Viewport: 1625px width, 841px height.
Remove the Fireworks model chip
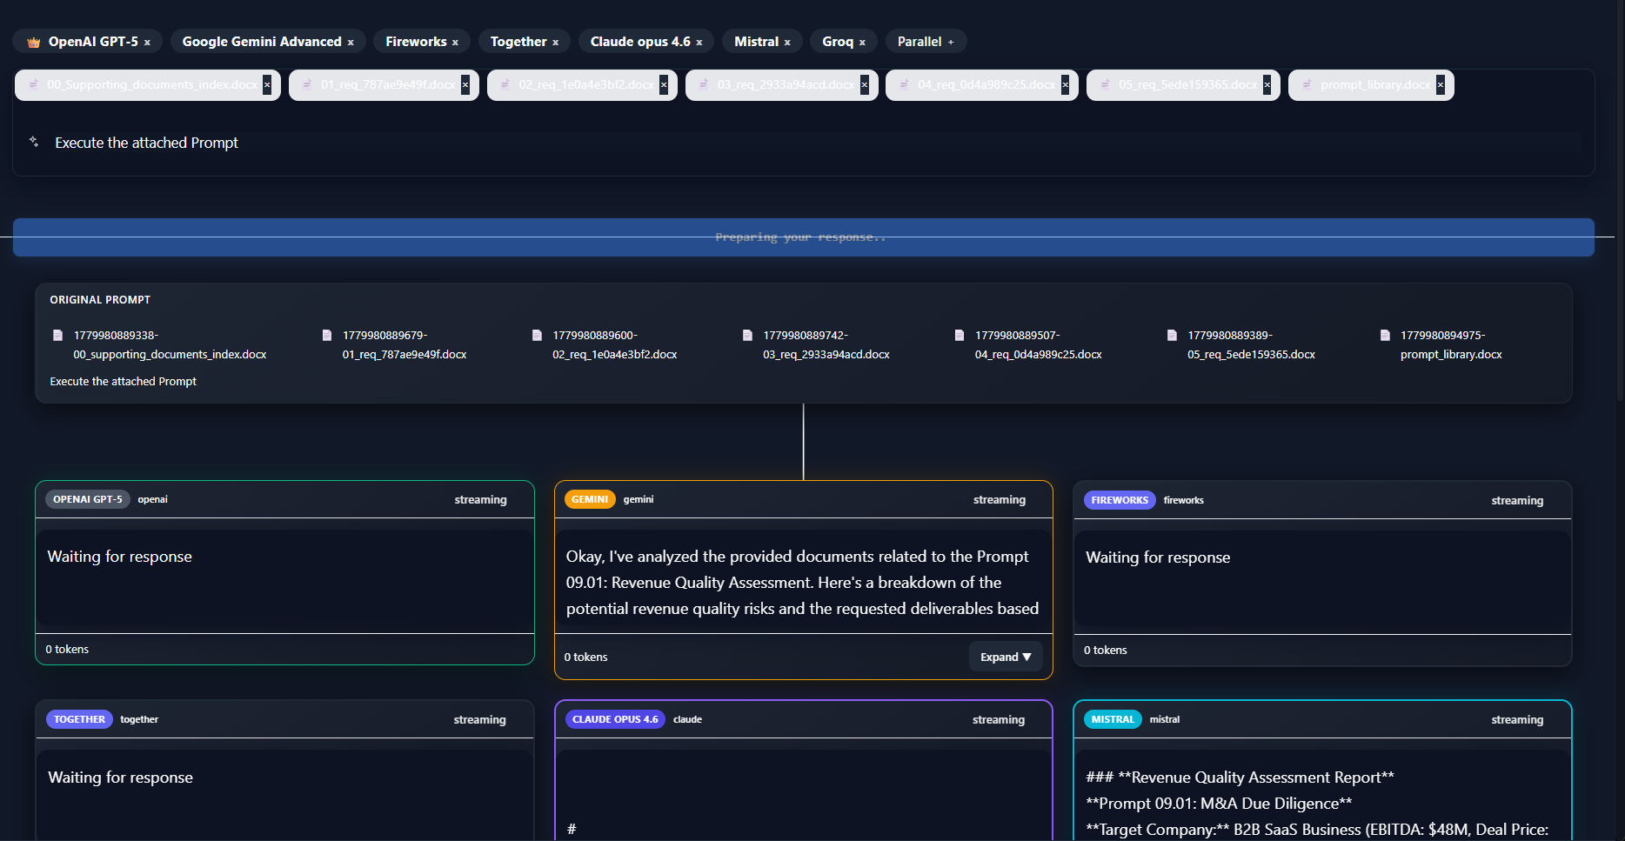[x=455, y=43]
